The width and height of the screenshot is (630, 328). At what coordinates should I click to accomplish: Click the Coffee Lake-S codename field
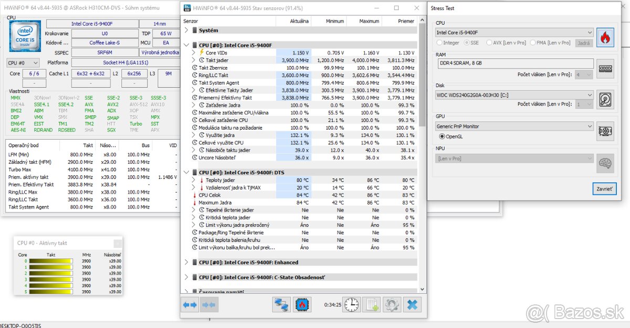[x=104, y=43]
